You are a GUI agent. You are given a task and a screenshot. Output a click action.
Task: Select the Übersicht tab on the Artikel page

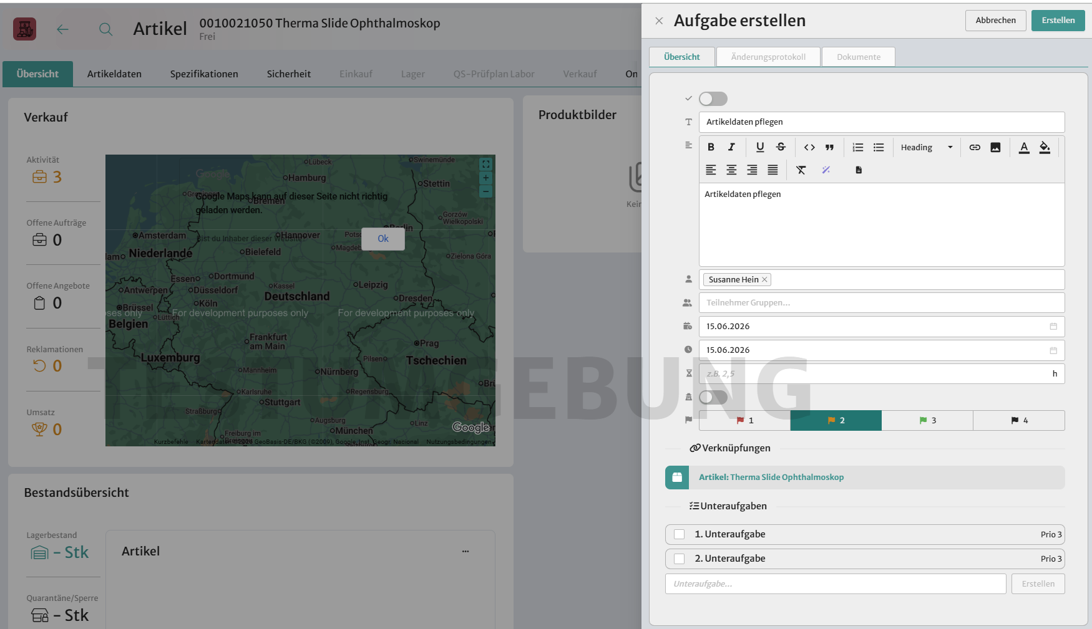point(37,74)
